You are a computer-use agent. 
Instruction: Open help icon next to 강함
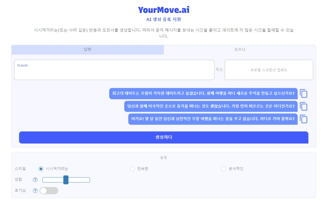pyautogui.click(x=35, y=180)
